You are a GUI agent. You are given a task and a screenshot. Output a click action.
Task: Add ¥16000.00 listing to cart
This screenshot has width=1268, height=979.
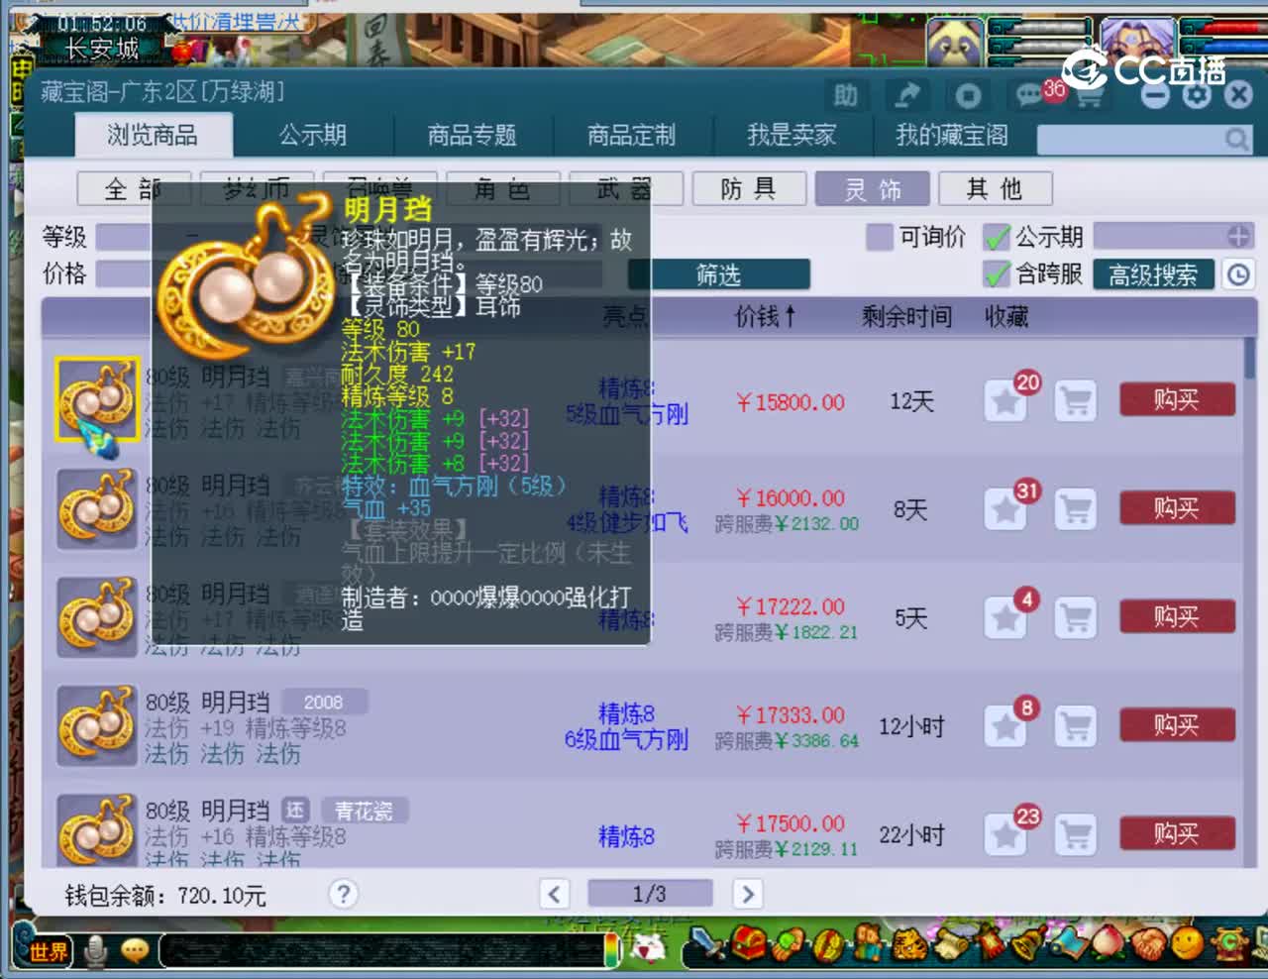(1075, 509)
